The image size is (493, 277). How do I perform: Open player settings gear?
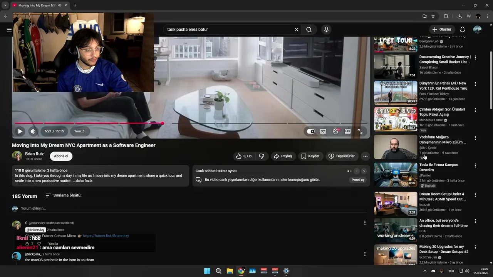(335, 131)
